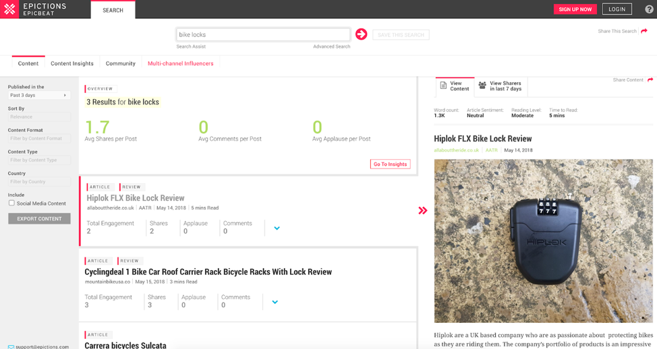Click allabouttheride.co.uk in Hiplok result row

click(110, 208)
